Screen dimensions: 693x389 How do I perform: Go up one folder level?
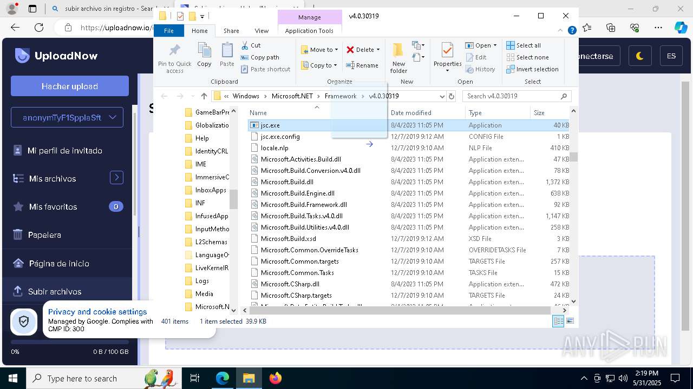(x=204, y=96)
